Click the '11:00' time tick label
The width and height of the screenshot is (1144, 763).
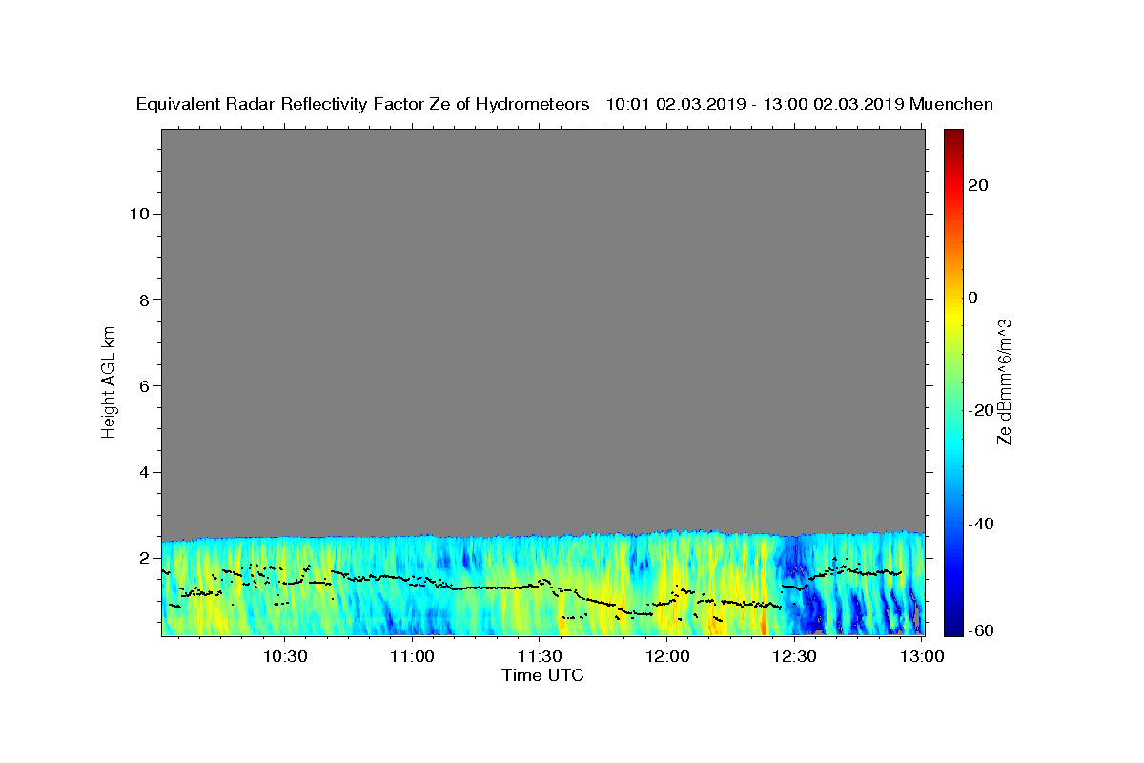click(413, 656)
